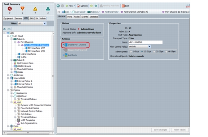This screenshot has height=137, width=208.
Task: Click Exit in the toolbar
Action: pyautogui.click(x=125, y=6)
